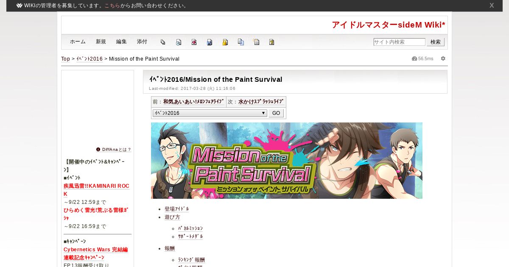Click the GO button

point(276,113)
